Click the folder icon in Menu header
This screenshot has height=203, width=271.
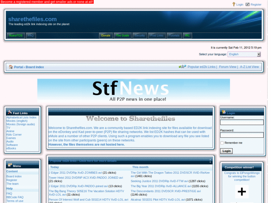click(x=10, y=165)
